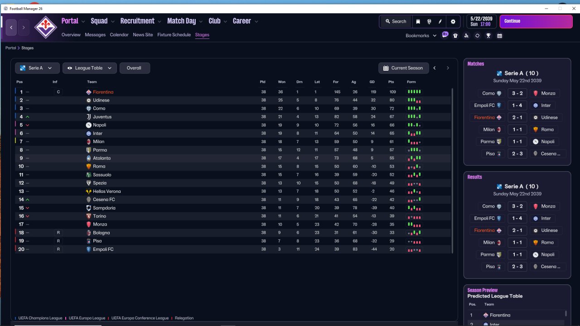The height and width of the screenshot is (326, 580).
Task: Open Fiorentina team in league table
Action: 103,92
